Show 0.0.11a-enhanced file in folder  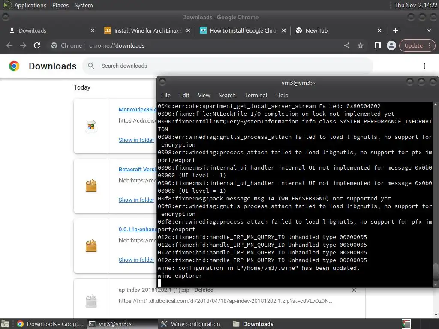136,260
